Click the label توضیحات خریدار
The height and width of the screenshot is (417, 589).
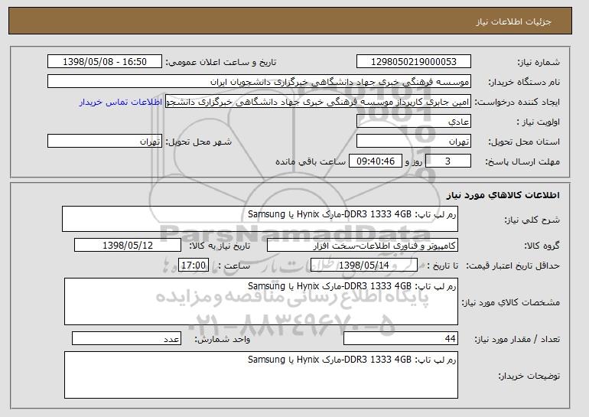[x=529, y=376]
